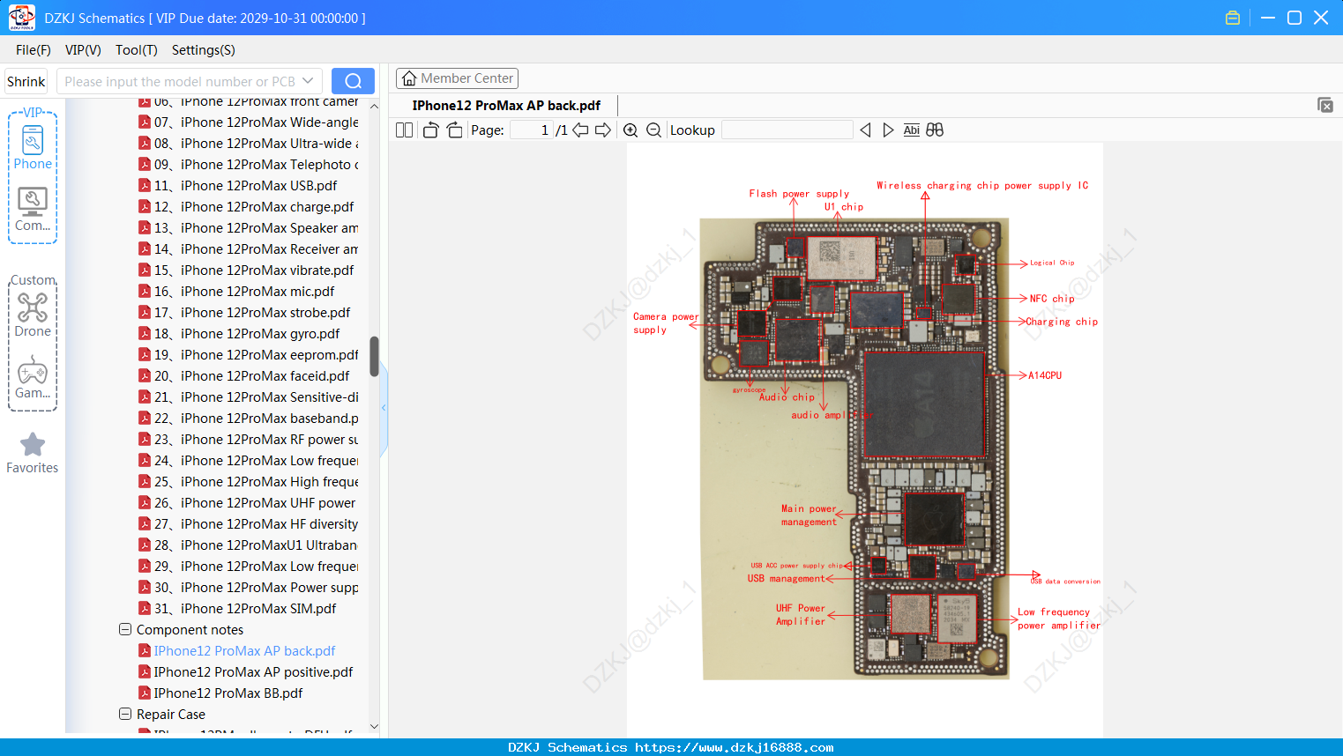Open IPhone12 ProMax BB.pdf
This screenshot has height=756, width=1343.
pos(220,693)
